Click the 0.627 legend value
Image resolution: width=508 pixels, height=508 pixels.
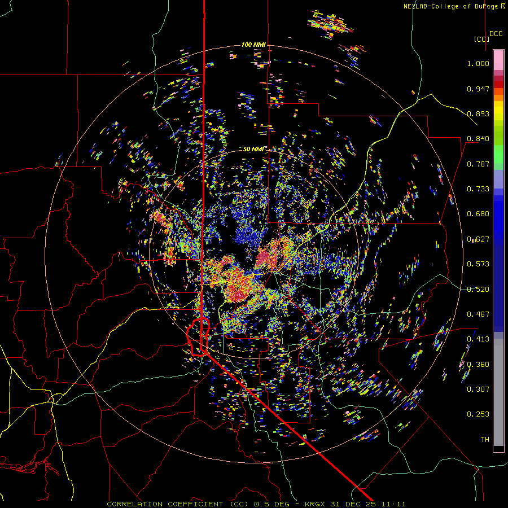[478, 239]
